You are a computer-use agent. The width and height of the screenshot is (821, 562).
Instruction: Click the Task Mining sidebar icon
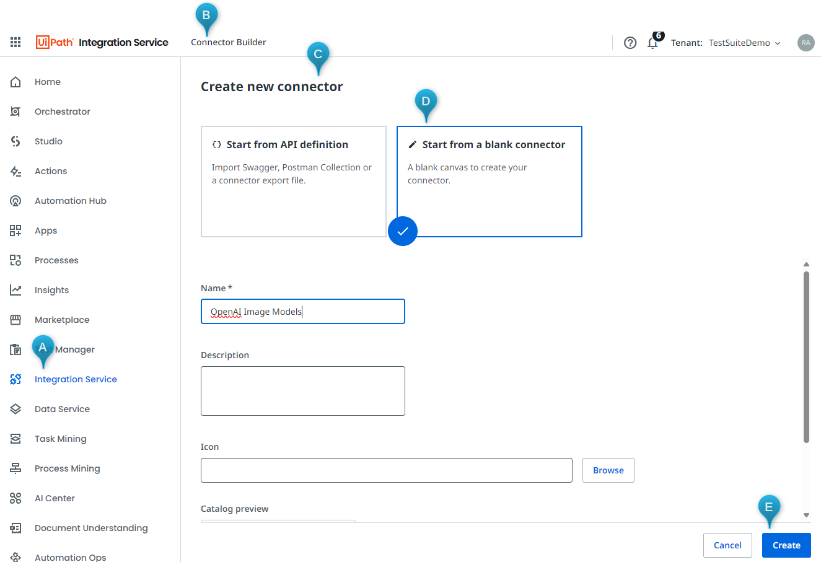click(x=15, y=439)
